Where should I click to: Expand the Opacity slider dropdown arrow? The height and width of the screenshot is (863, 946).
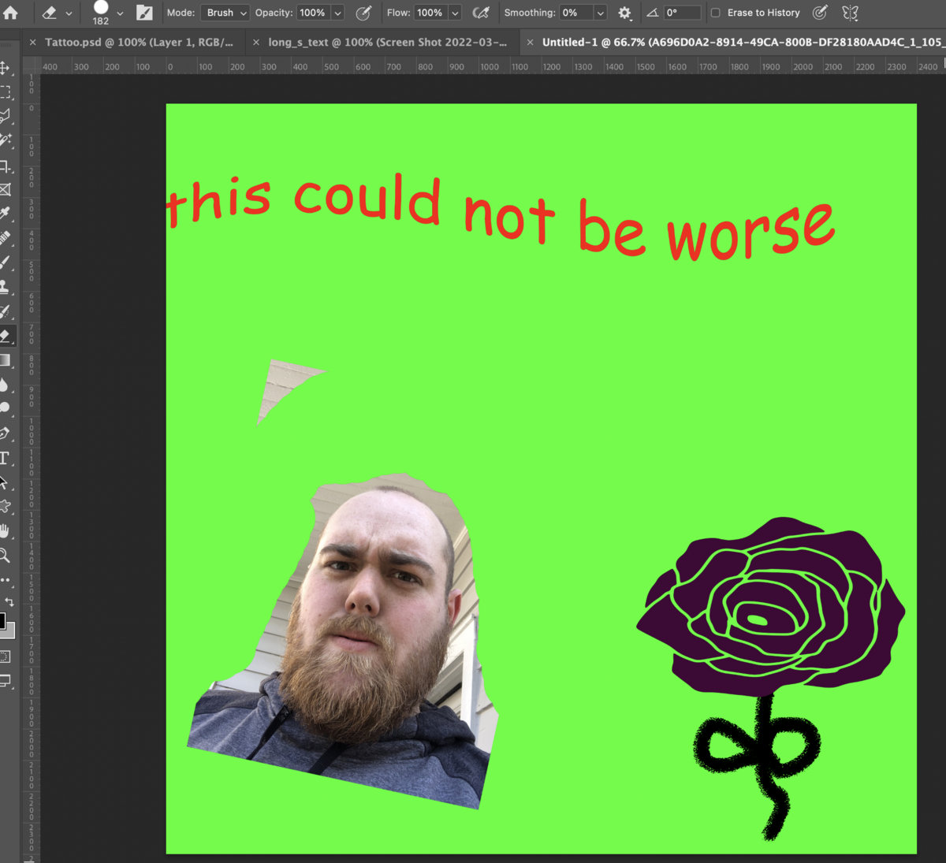pos(337,13)
